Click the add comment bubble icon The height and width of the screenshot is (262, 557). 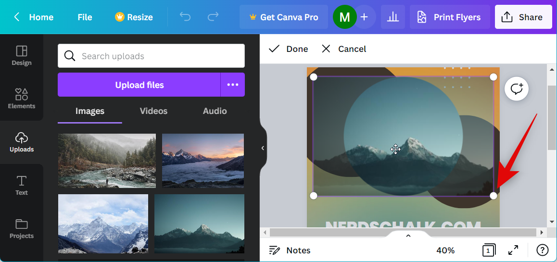[517, 89]
